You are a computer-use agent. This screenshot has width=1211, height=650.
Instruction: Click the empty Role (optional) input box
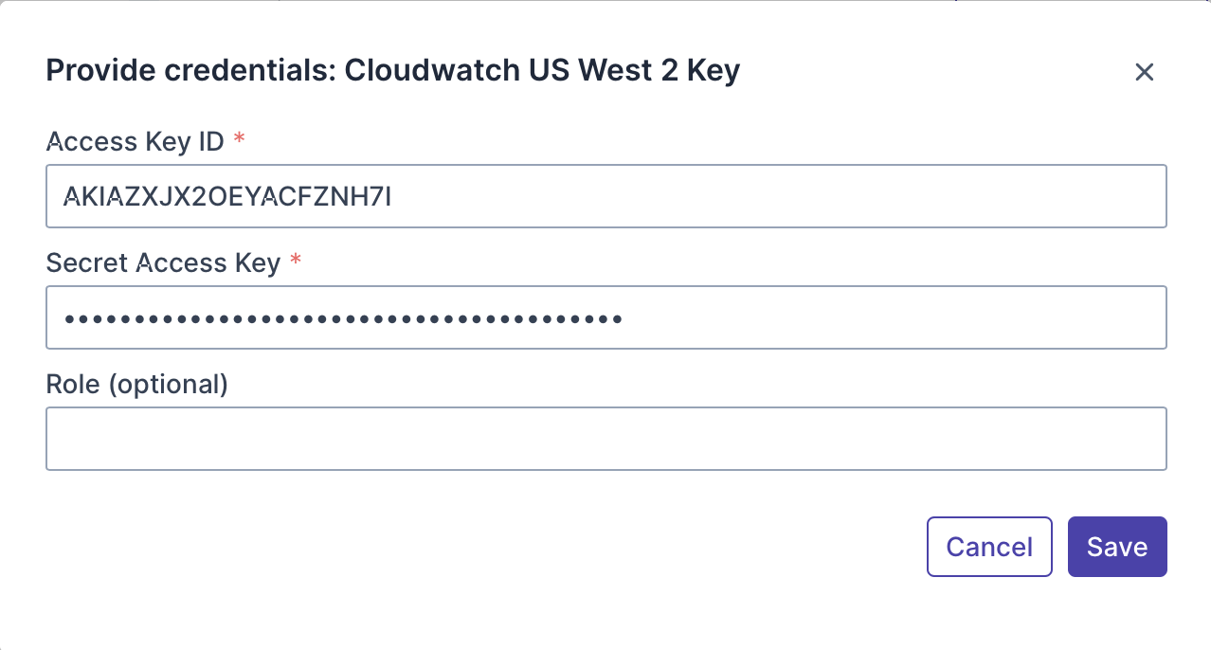pyautogui.click(x=605, y=439)
